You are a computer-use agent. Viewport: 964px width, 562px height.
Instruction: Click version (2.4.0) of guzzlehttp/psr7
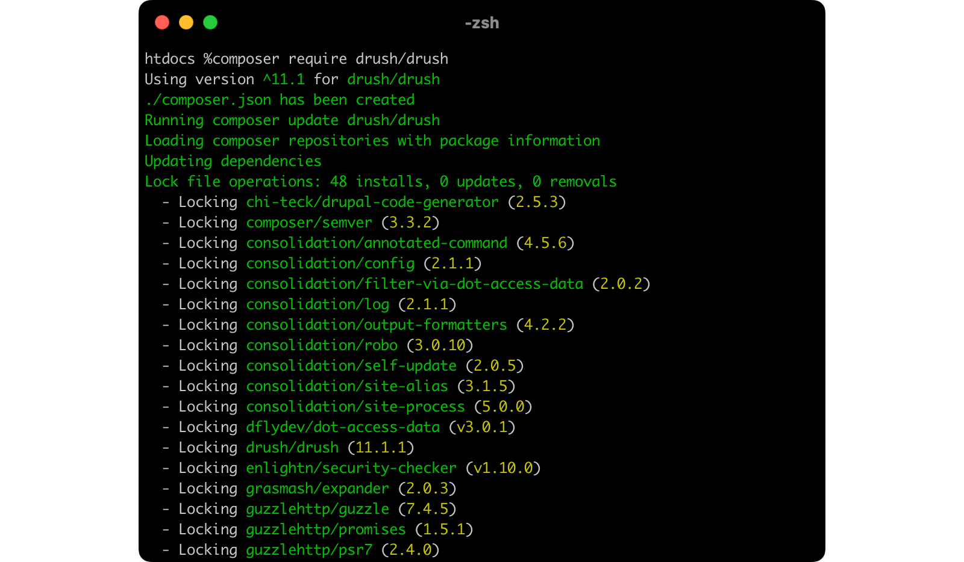point(410,550)
